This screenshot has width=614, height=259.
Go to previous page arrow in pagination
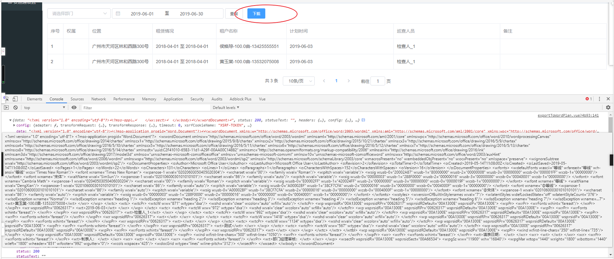point(324,81)
